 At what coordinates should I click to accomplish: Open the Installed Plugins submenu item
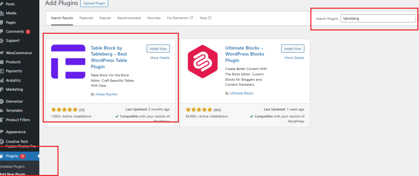[12, 167]
